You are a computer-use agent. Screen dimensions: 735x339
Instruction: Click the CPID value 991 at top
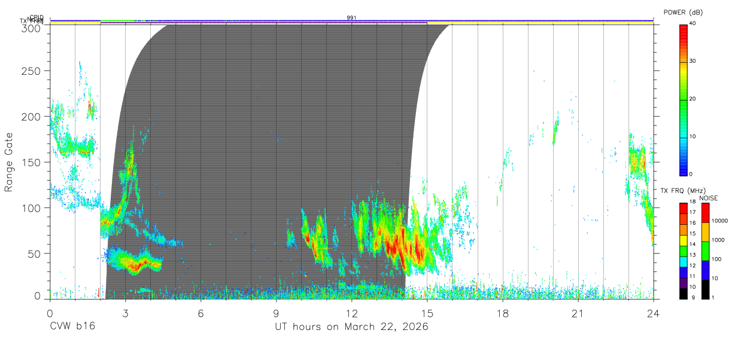351,18
